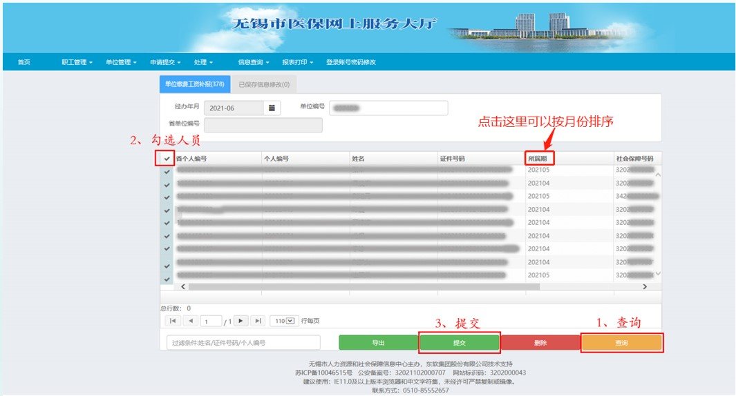Switch to the 已保存信息修改(0) tab
The width and height of the screenshot is (736, 396).
pos(263,84)
